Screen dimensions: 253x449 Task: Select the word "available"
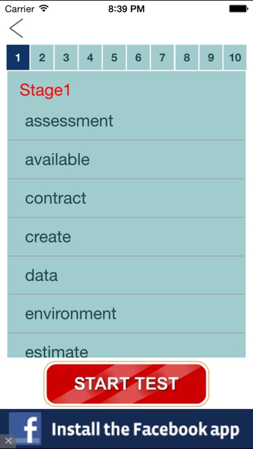pos(126,160)
